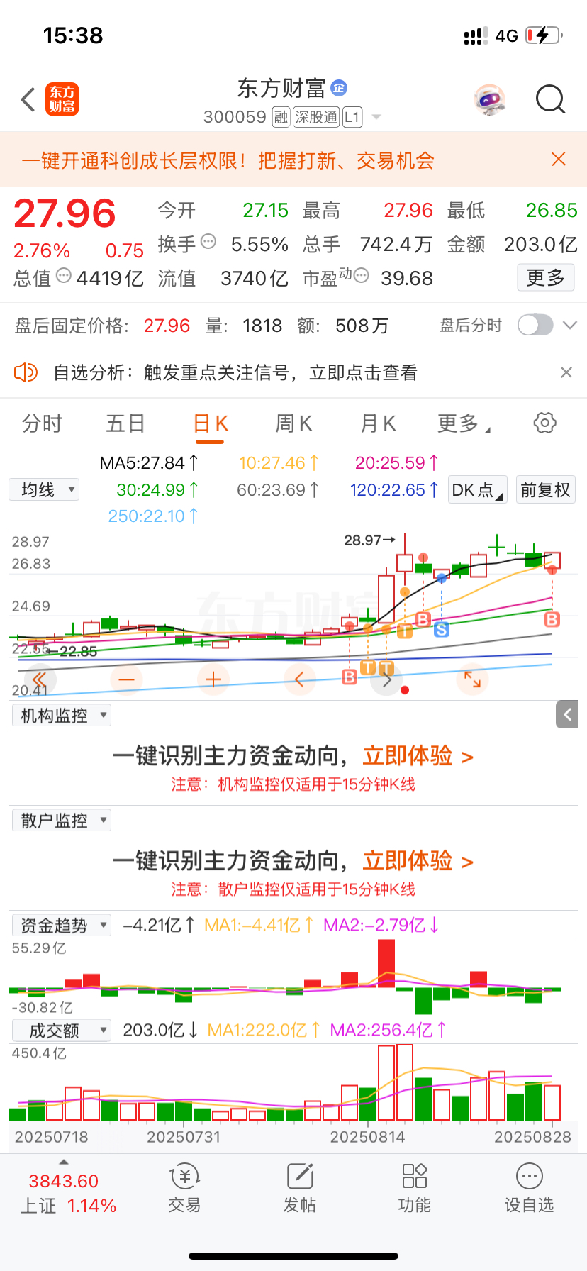Open chart settings gear icon
Viewport: 587px width, 1271px height.
pyautogui.click(x=544, y=423)
